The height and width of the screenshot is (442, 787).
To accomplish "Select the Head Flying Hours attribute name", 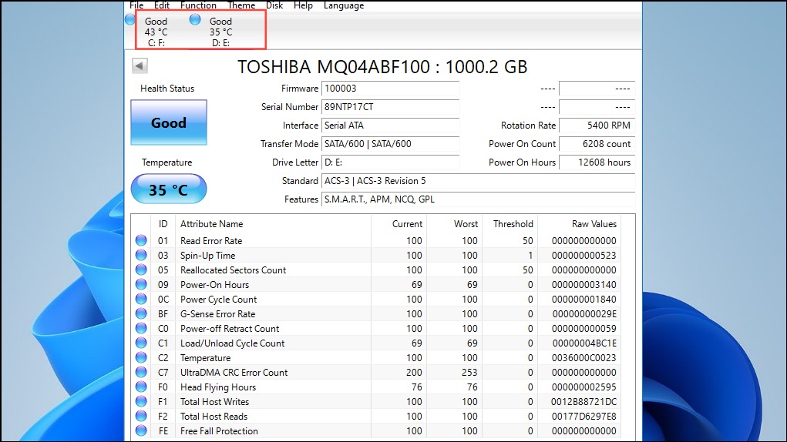I will (x=218, y=387).
